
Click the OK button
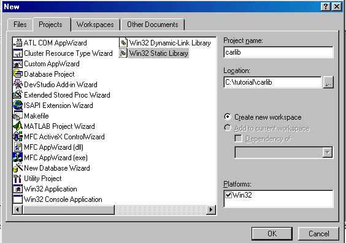pos(272,234)
